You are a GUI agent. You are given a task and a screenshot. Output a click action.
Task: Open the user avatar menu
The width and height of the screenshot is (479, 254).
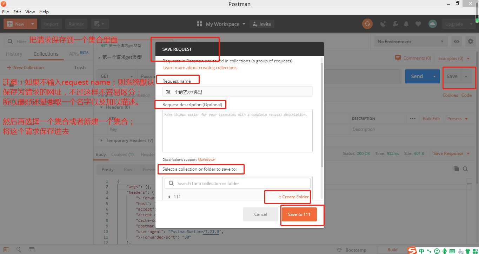432,24
